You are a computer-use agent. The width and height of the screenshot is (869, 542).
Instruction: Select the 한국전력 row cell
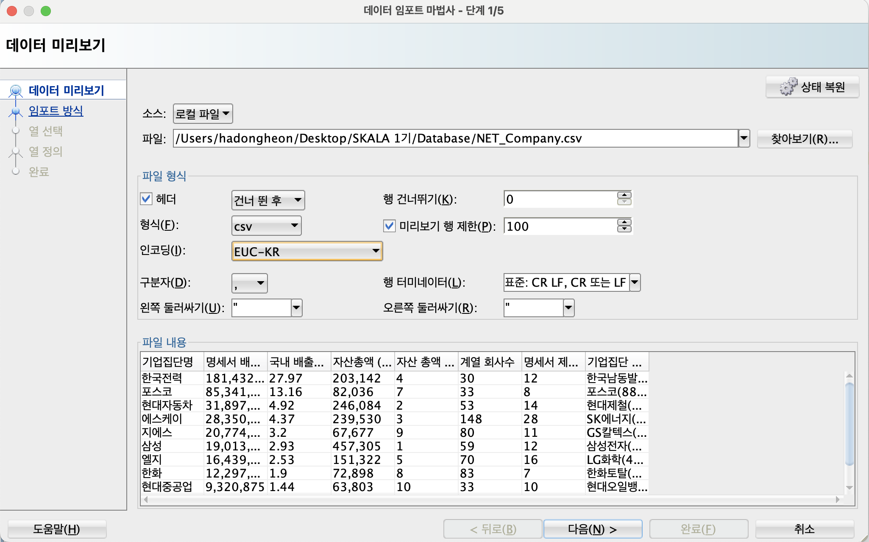pyautogui.click(x=172, y=378)
